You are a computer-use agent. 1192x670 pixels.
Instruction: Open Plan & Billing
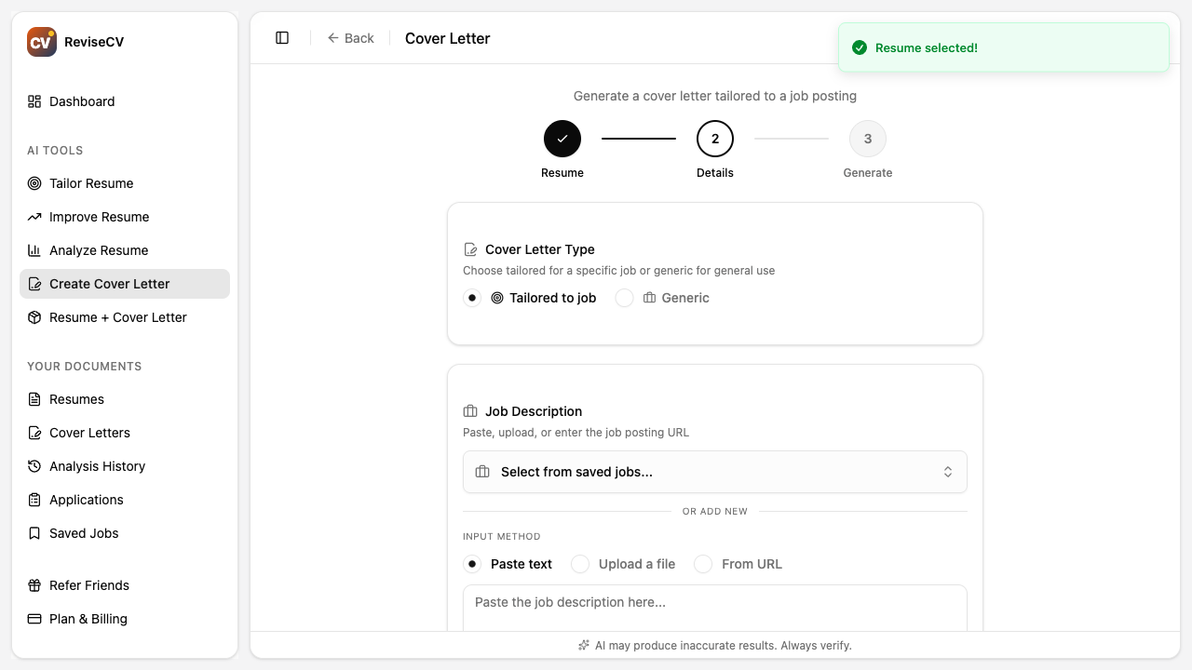[88, 619]
